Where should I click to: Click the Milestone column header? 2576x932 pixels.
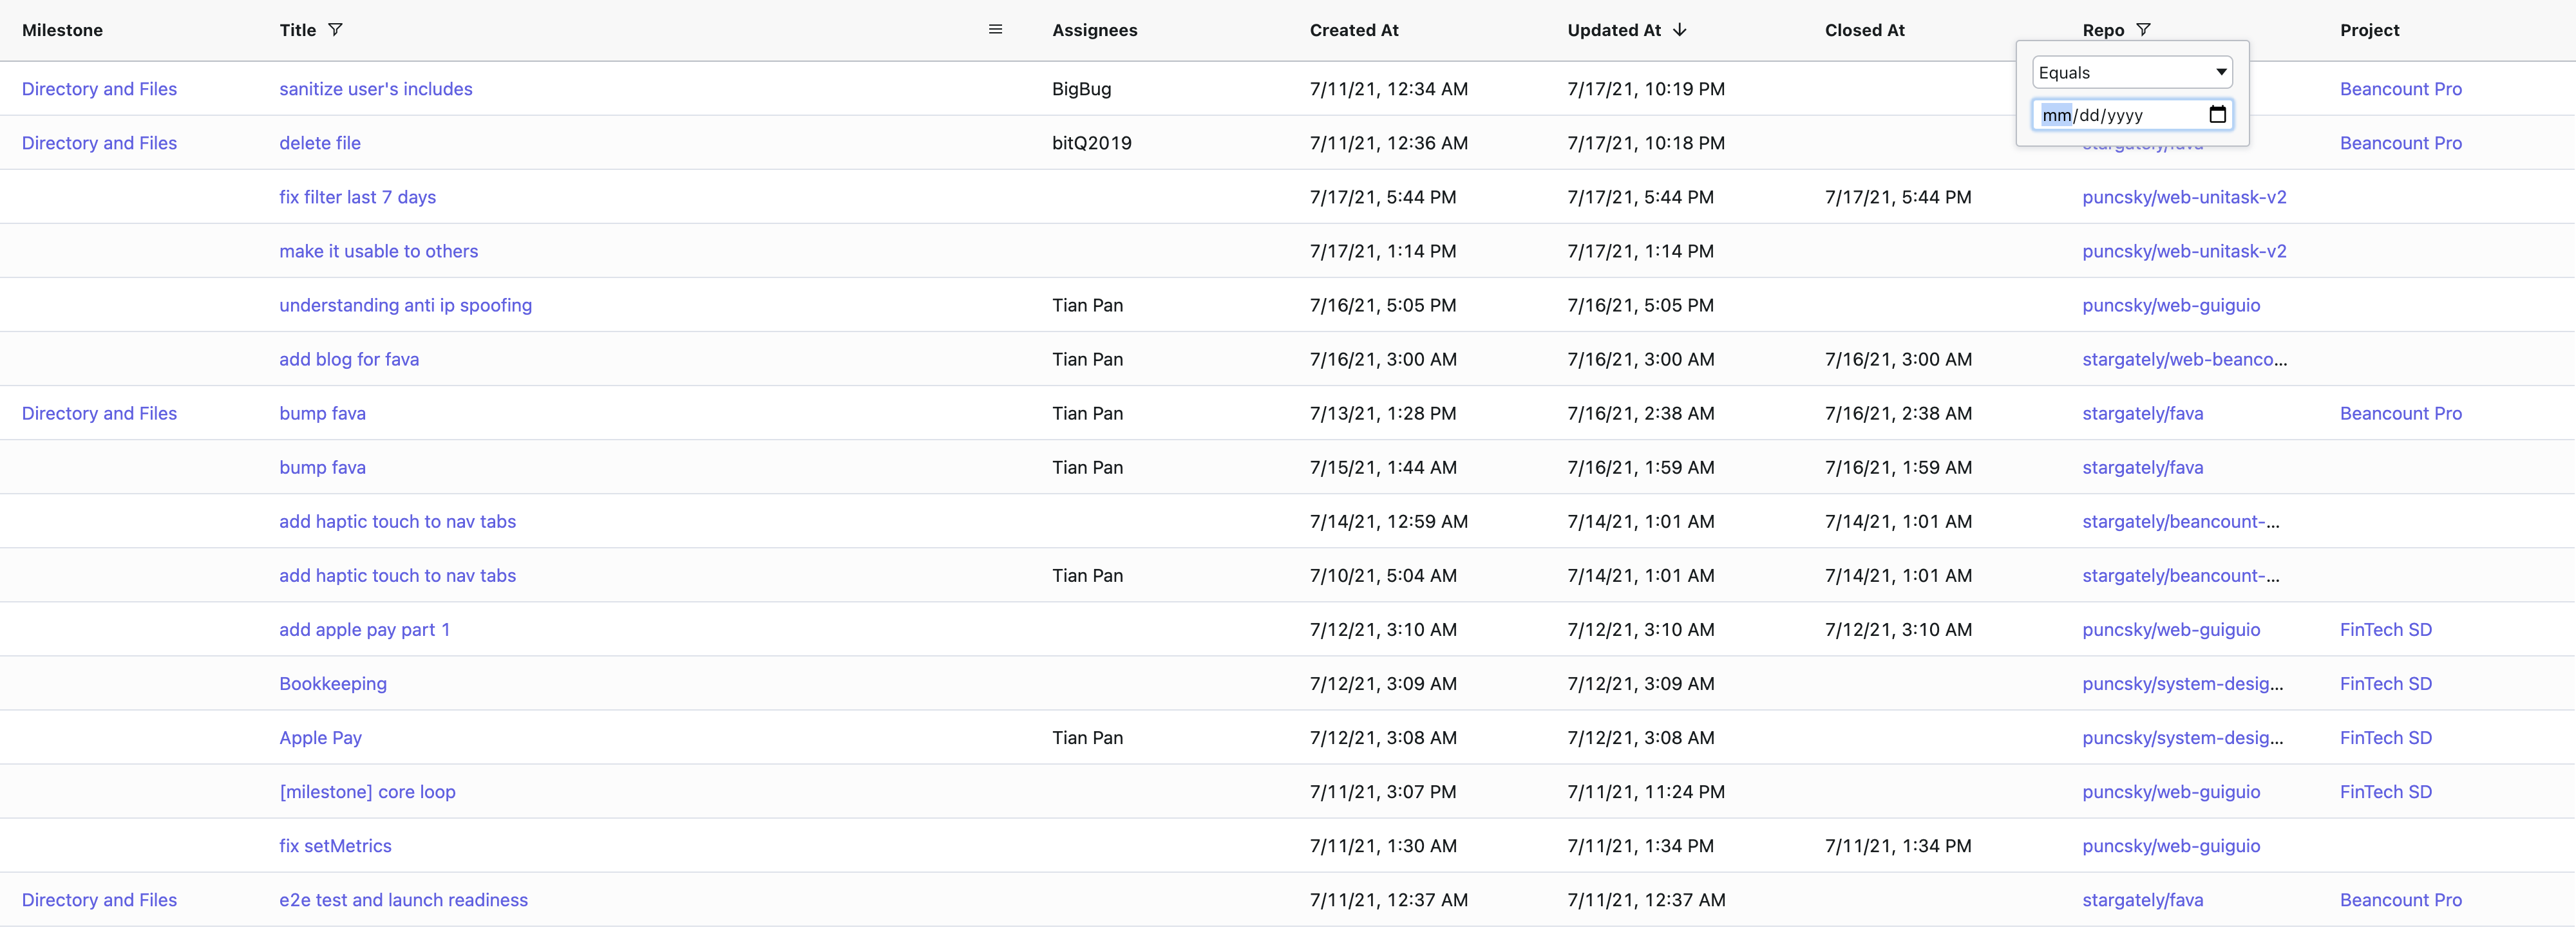(62, 30)
